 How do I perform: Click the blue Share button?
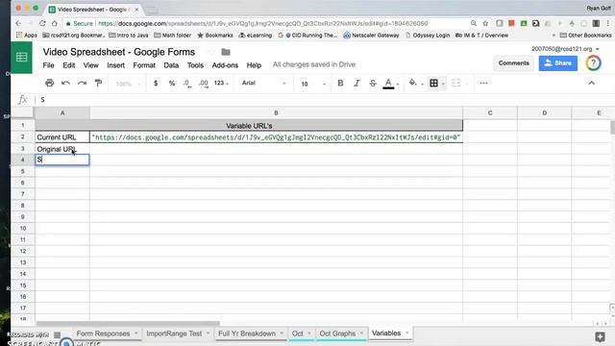click(557, 63)
